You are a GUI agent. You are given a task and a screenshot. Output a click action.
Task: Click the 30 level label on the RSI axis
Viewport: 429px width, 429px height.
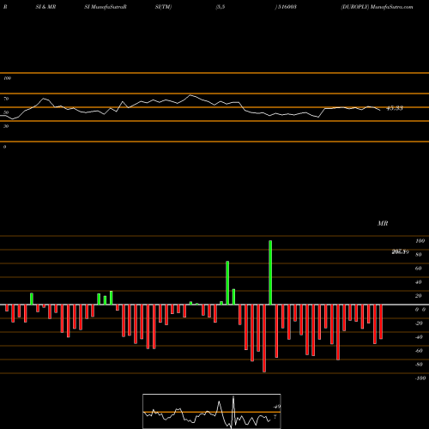click(6, 126)
